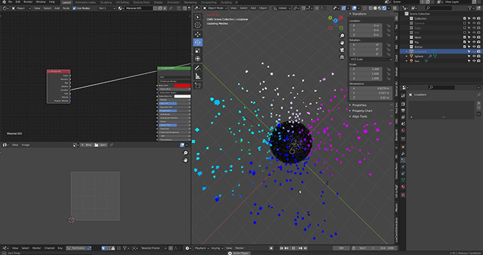Hide the Sun object with eye icon
Viewport: 483px width, 255px height.
point(474,61)
